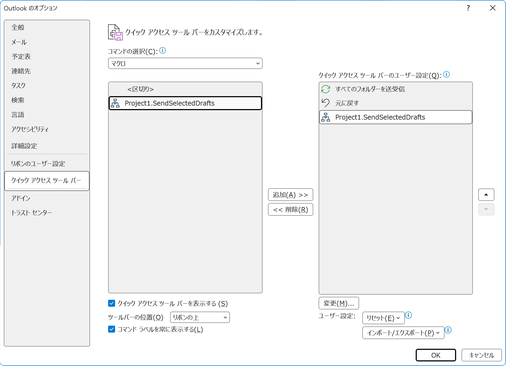Switch to the メール options category
This screenshot has height=366, width=506.
19,42
